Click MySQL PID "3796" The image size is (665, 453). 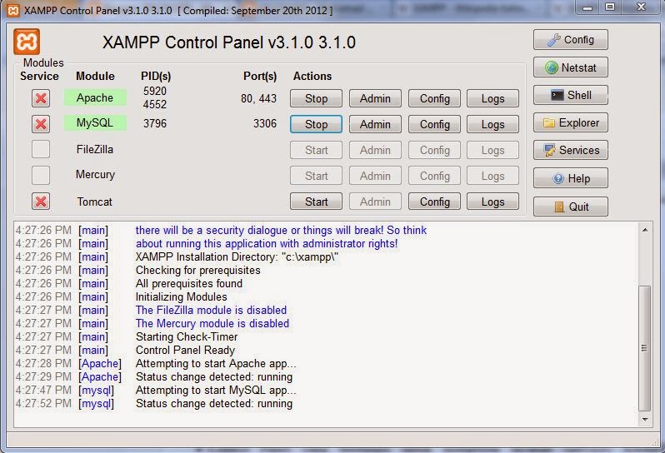point(155,124)
